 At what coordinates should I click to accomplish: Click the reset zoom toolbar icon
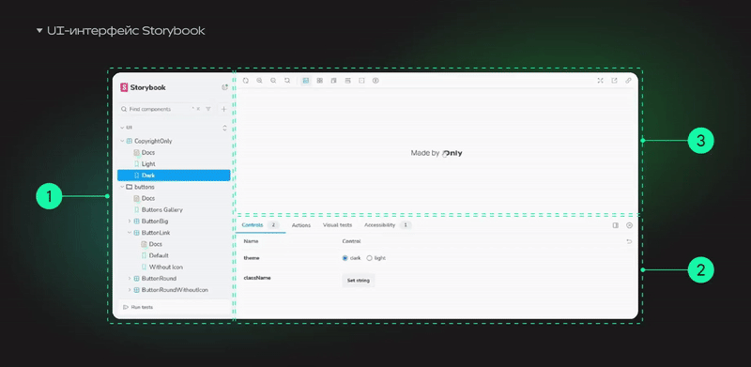pos(287,81)
